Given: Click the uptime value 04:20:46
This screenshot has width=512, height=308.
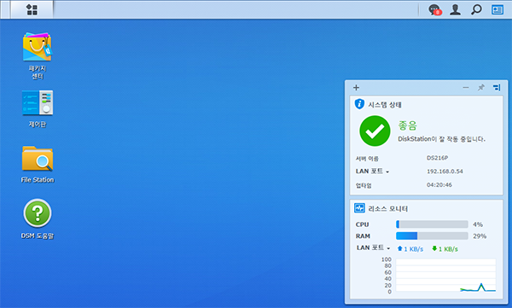Looking at the screenshot, I should pos(439,185).
